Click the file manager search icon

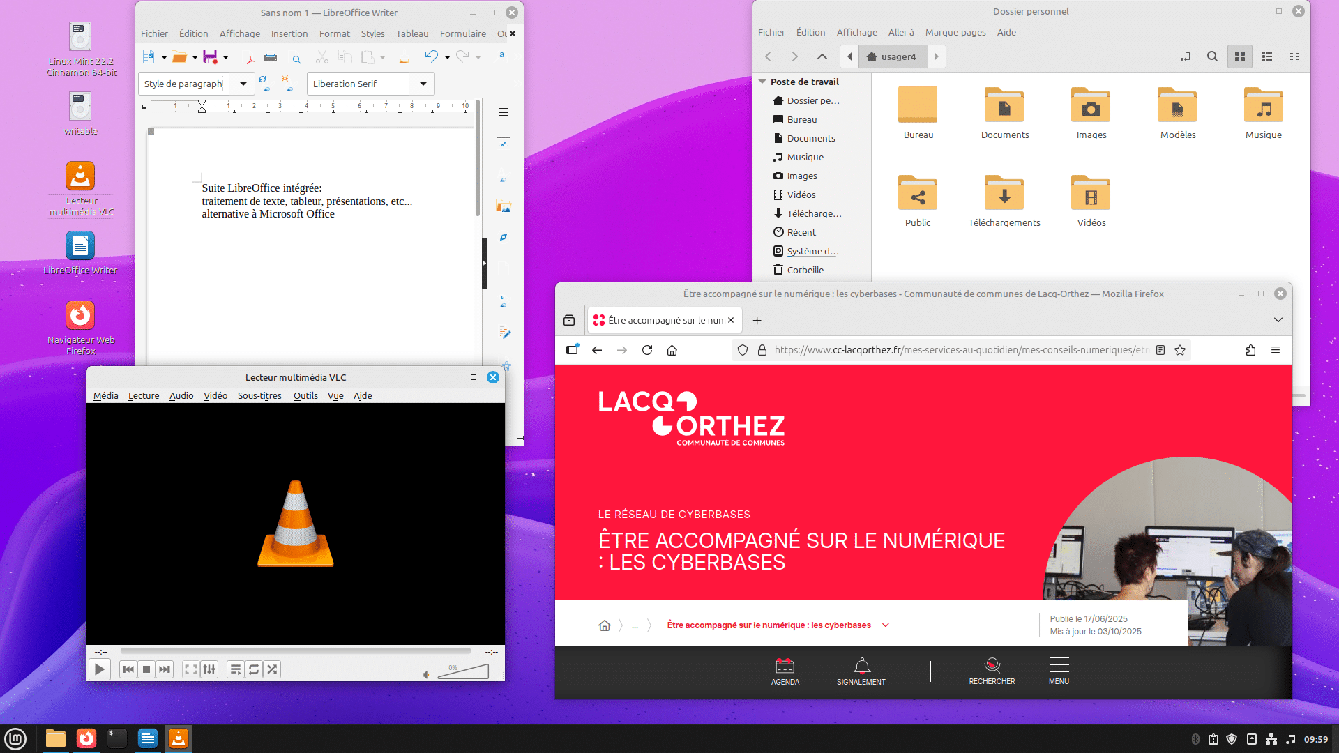[1212, 56]
